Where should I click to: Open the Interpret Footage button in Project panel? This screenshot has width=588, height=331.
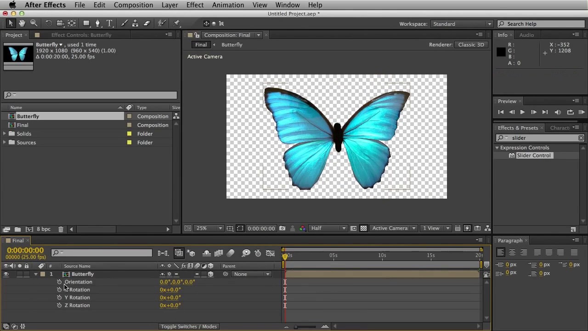6,229
